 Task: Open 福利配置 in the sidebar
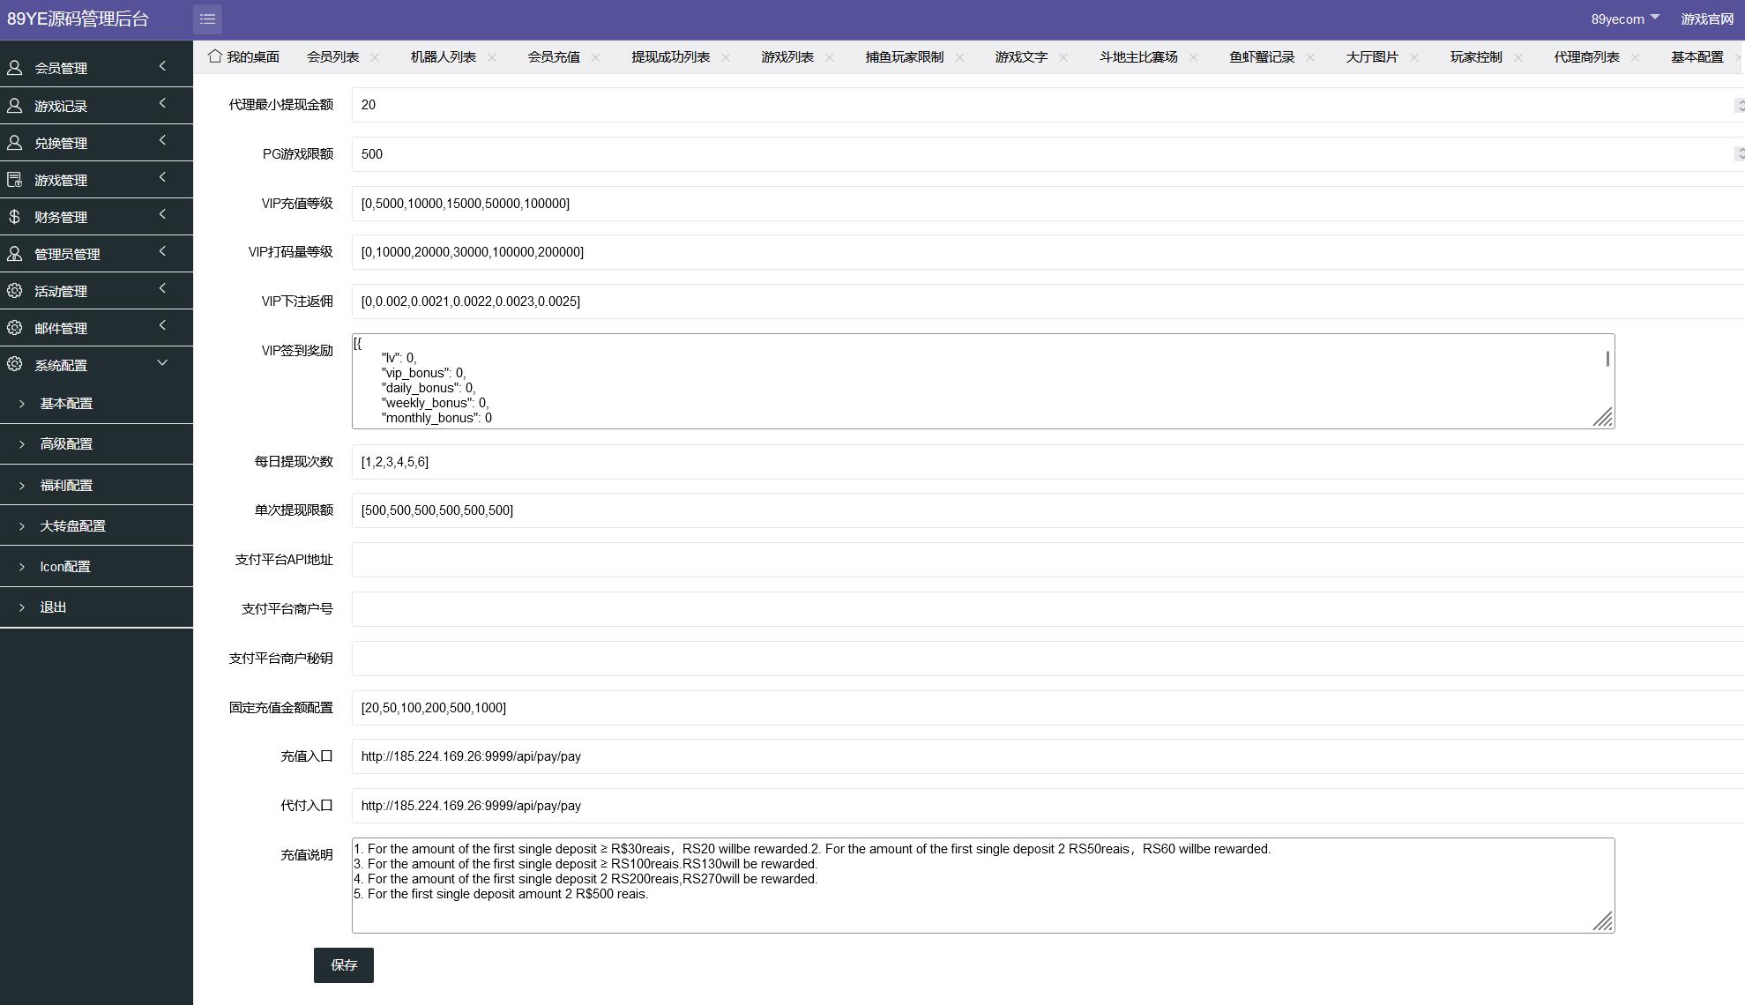pos(96,485)
